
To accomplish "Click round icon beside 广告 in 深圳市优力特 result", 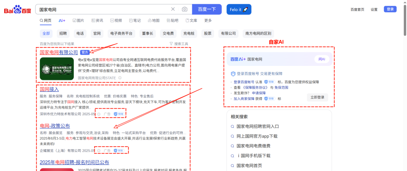I will click(x=99, y=114).
